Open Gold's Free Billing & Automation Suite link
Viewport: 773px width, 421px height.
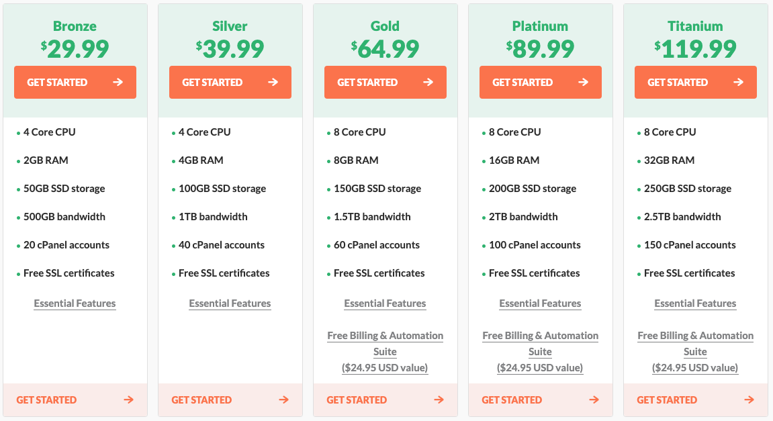(x=385, y=351)
